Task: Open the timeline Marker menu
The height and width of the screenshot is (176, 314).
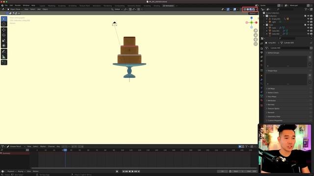Action: [x=36, y=172]
